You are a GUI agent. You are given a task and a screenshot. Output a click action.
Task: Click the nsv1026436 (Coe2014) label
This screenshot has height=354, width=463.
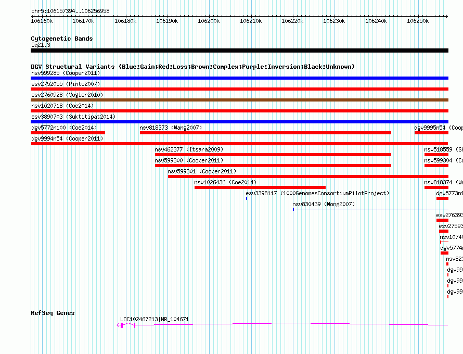225,182
